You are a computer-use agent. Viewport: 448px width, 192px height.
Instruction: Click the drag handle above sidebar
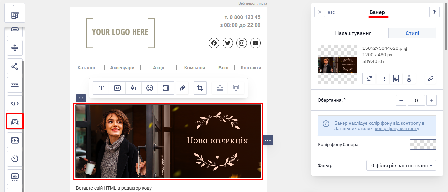(x=15, y=6)
